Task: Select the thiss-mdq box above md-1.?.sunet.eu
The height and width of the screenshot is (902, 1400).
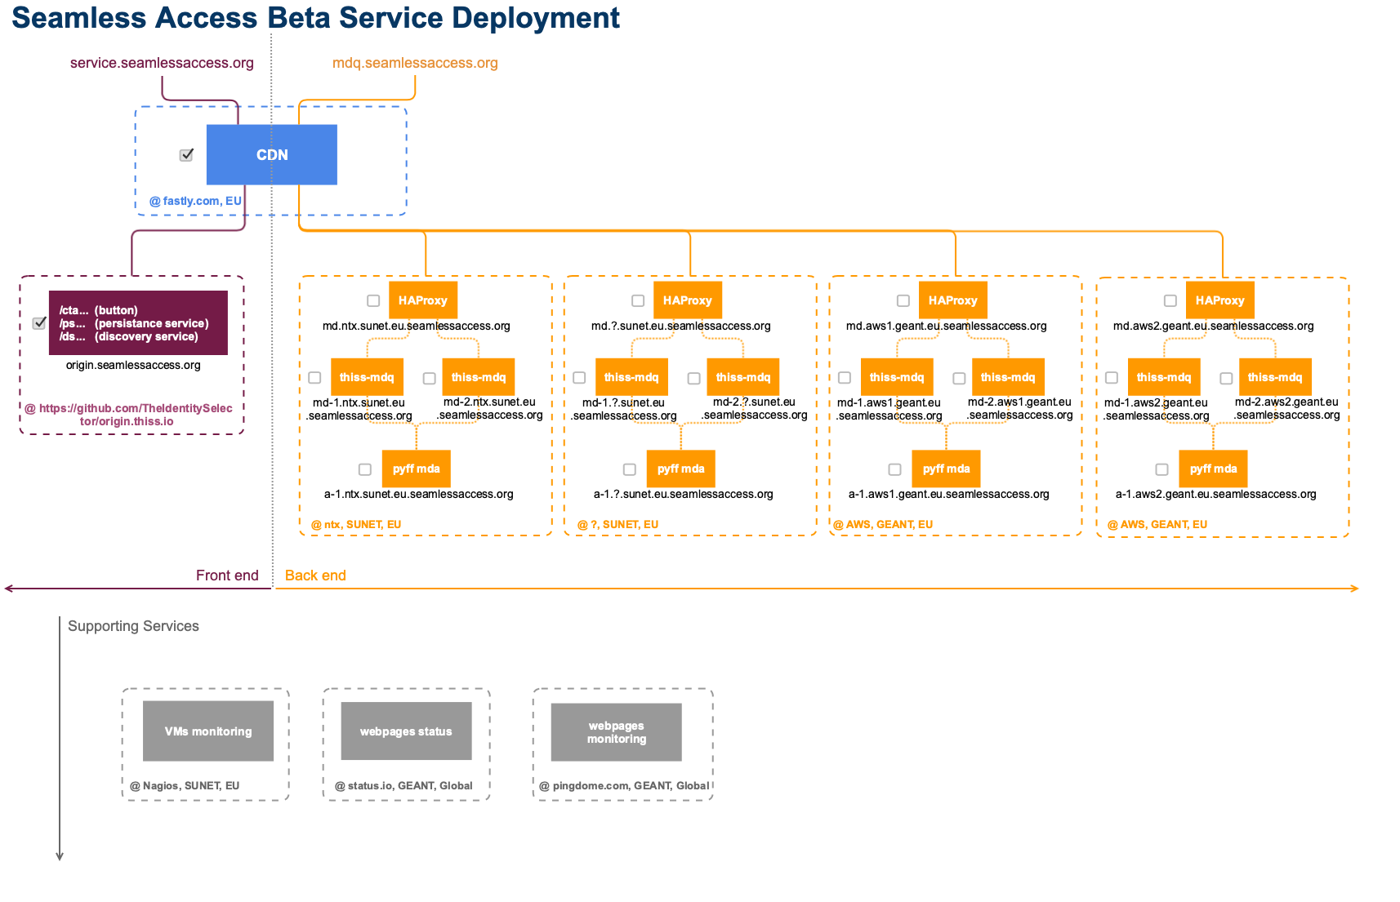Action: [631, 377]
